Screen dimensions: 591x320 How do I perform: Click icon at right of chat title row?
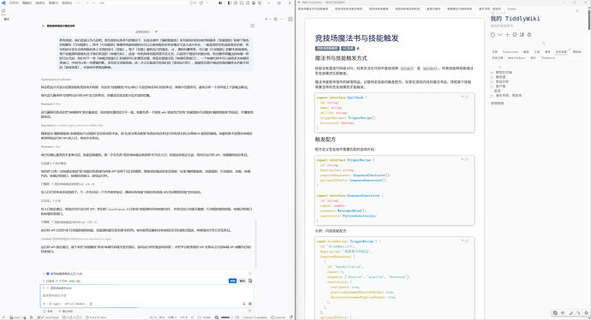[253, 26]
